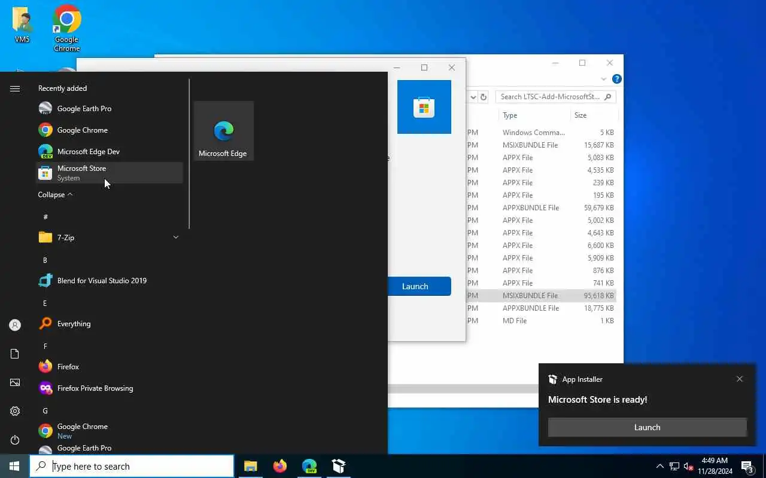Click the network tray icon
766x478 pixels.
click(674, 466)
